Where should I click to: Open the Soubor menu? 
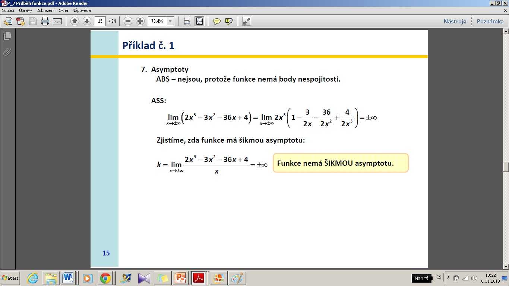click(x=8, y=10)
